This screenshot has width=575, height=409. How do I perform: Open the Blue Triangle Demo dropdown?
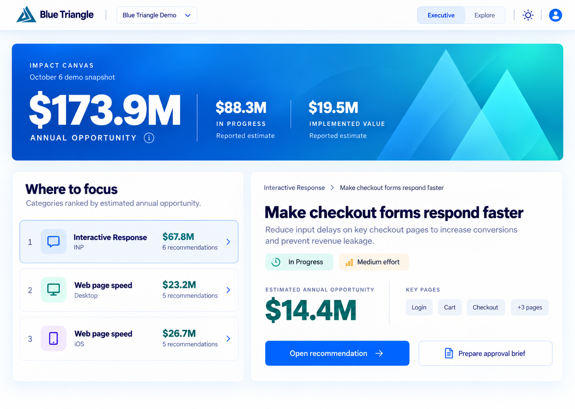(x=157, y=15)
